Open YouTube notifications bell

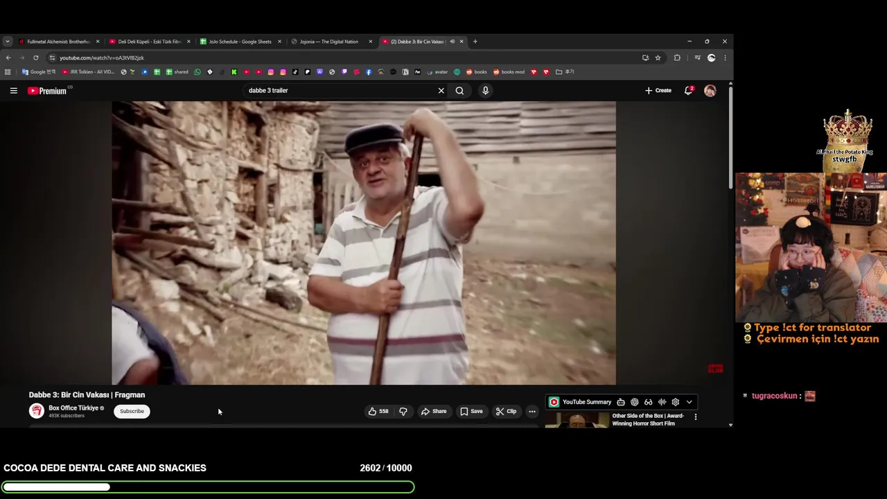[x=688, y=90]
